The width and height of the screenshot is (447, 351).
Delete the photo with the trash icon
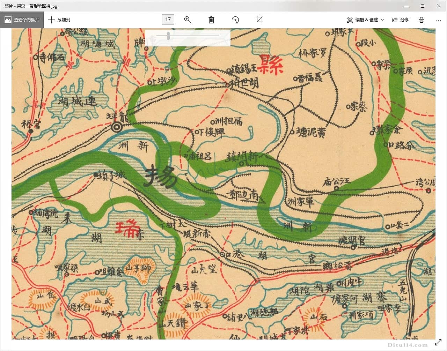(211, 20)
